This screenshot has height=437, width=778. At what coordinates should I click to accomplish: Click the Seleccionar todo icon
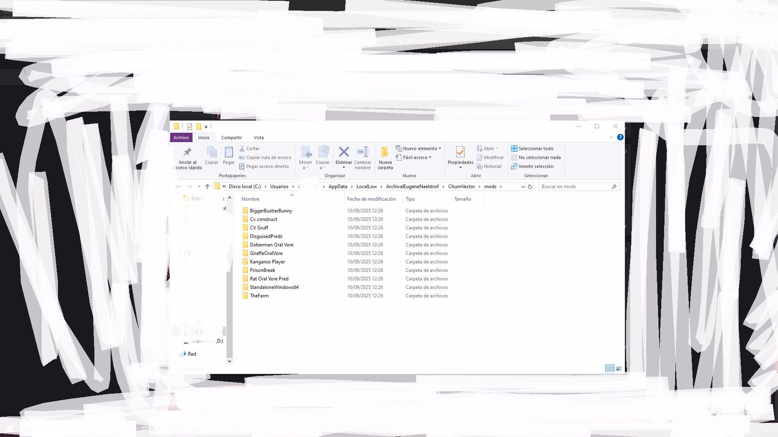[x=514, y=148]
